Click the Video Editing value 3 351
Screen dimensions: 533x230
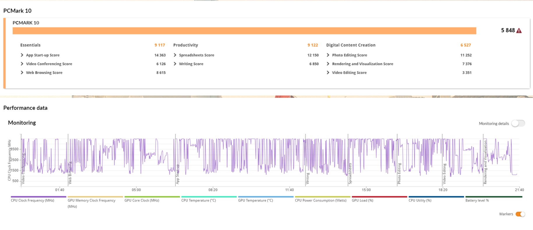click(467, 73)
